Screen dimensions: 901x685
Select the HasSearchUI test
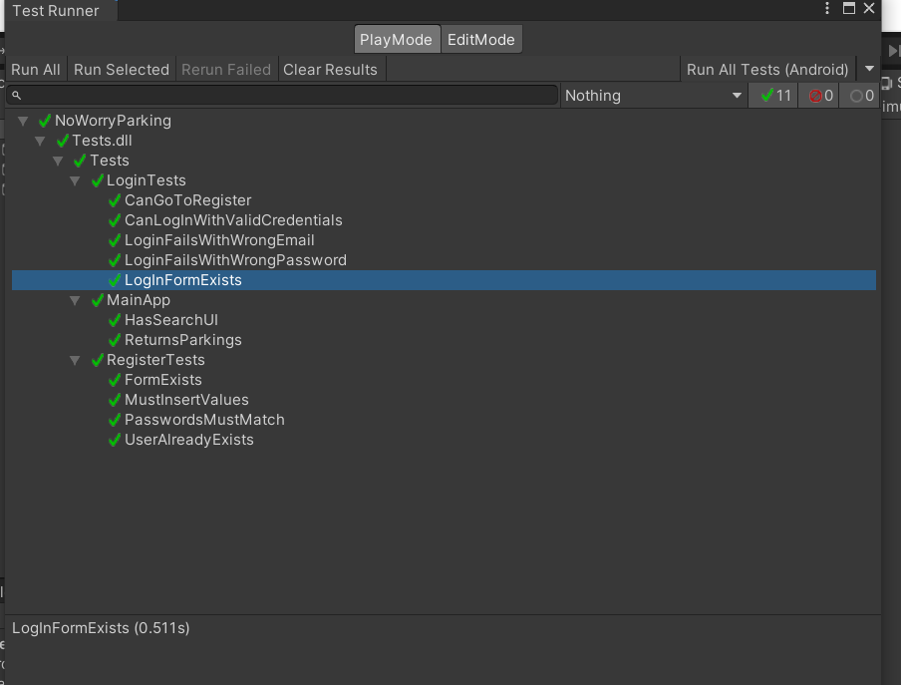(x=444, y=320)
